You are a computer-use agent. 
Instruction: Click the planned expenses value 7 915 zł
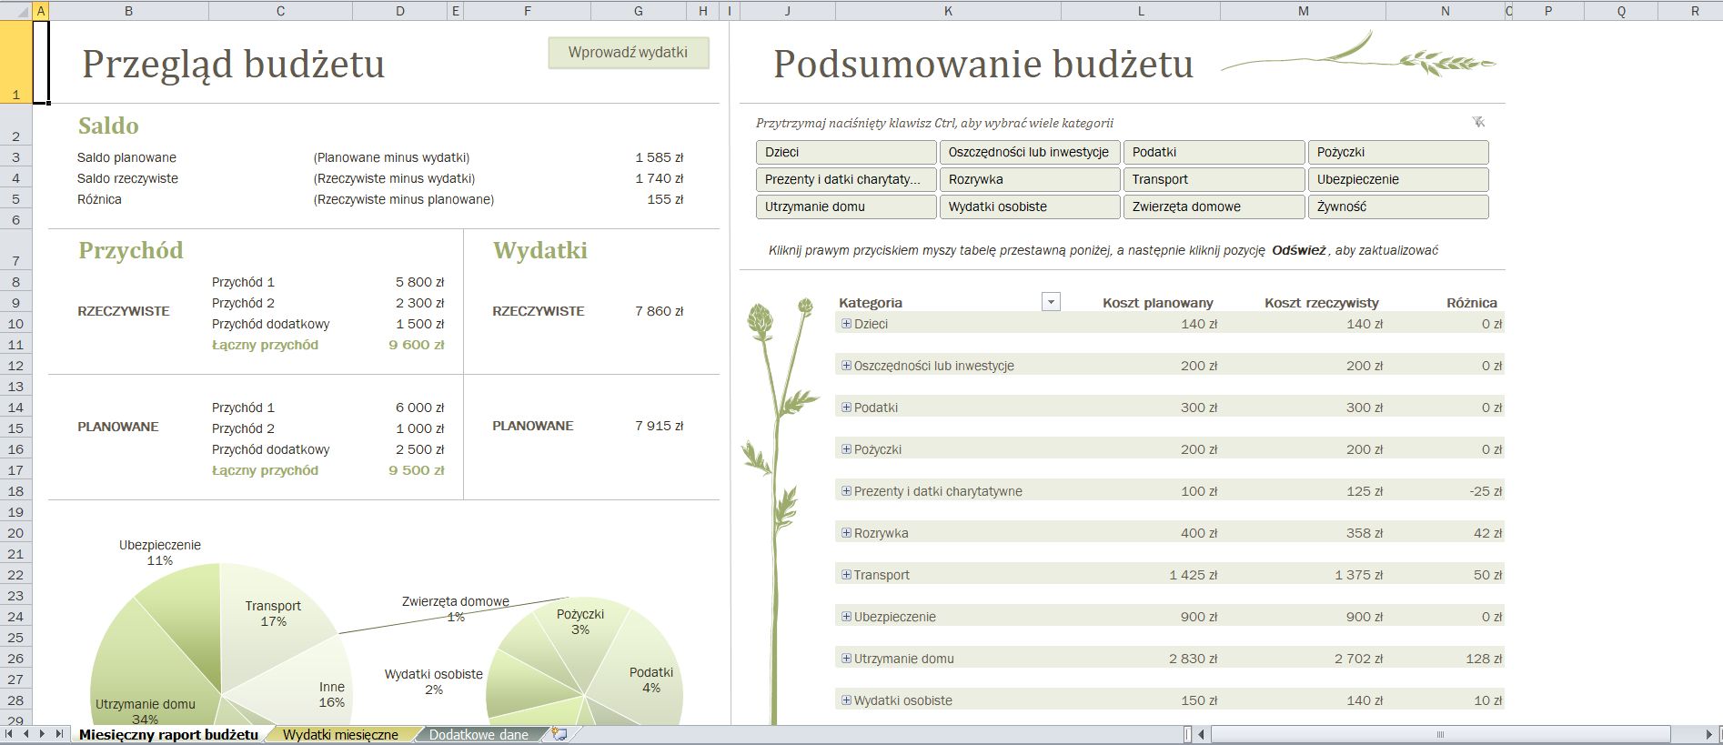tap(659, 426)
